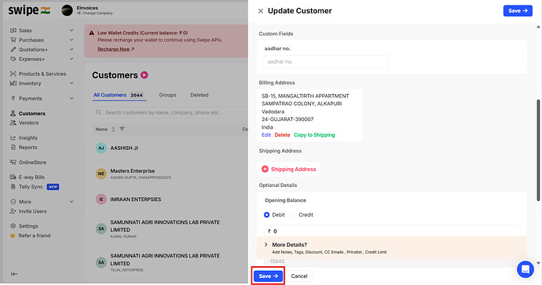Click the More circle icon
The height and width of the screenshot is (285, 542).
point(13,202)
